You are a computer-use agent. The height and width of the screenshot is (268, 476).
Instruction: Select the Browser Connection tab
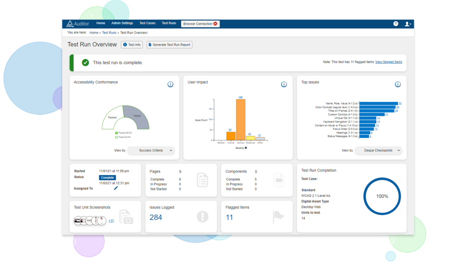coord(200,24)
